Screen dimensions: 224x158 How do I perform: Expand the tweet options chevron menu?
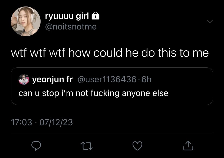pos(210,21)
